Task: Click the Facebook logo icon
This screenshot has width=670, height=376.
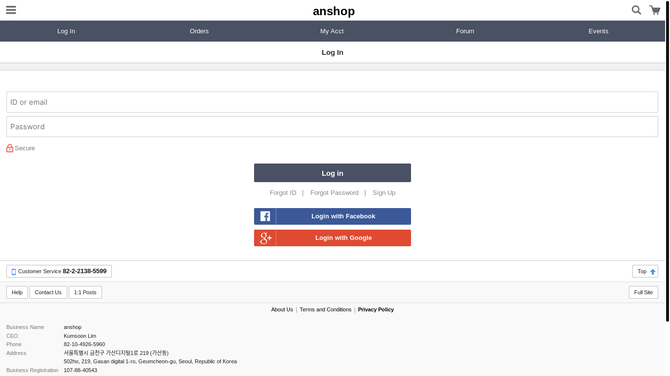Action: pyautogui.click(x=265, y=216)
